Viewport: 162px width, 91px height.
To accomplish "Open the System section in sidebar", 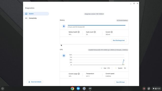I will (36, 14).
